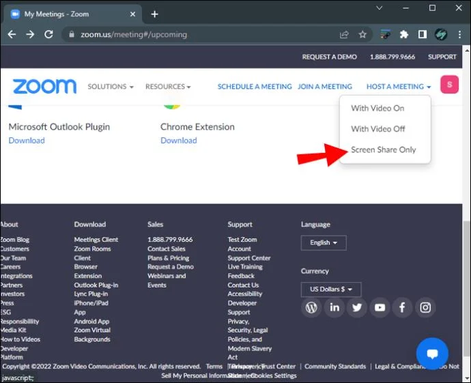Open the tab search chevron
471x383 pixels.
coord(380,8)
